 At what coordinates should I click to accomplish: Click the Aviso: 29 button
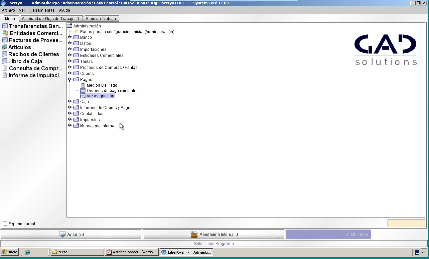coord(71,235)
